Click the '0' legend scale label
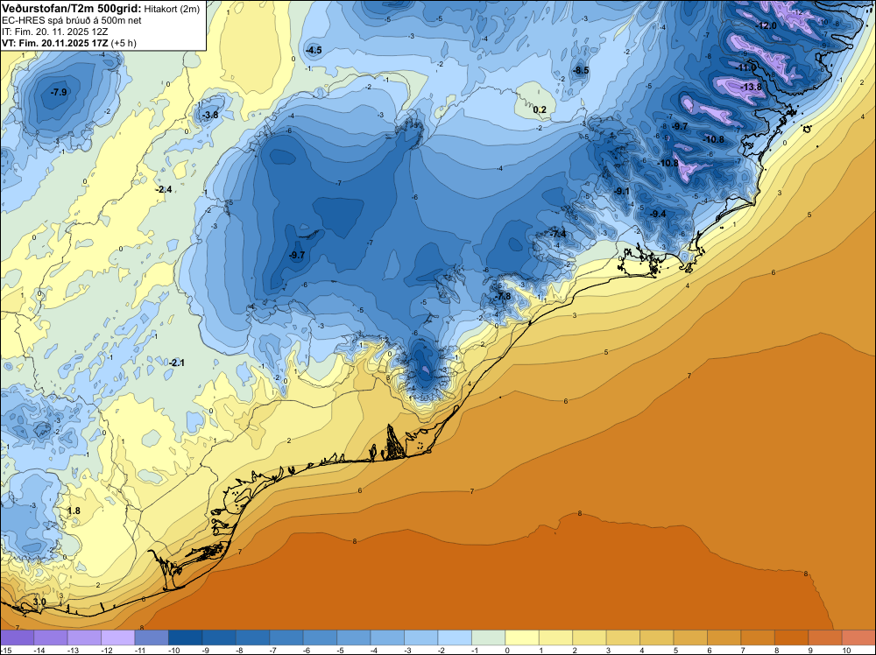This screenshot has width=876, height=655. click(507, 651)
